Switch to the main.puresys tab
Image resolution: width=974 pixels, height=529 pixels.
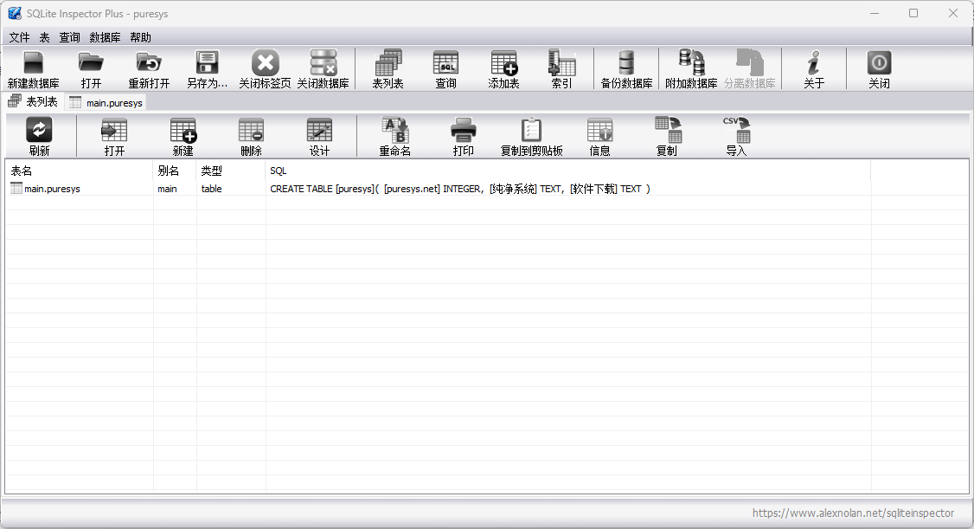pyautogui.click(x=106, y=101)
